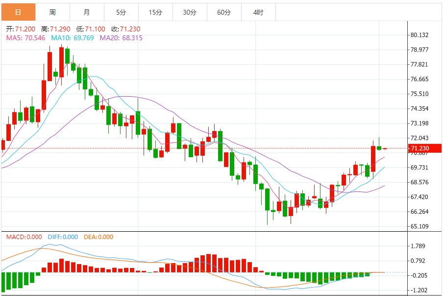Image resolution: width=444 pixels, height=296 pixels.
Task: Click the DIFF:0.000 indicator label
Action: click(63, 237)
